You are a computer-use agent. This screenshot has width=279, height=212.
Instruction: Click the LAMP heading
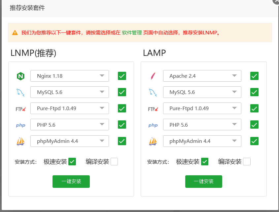154,53
